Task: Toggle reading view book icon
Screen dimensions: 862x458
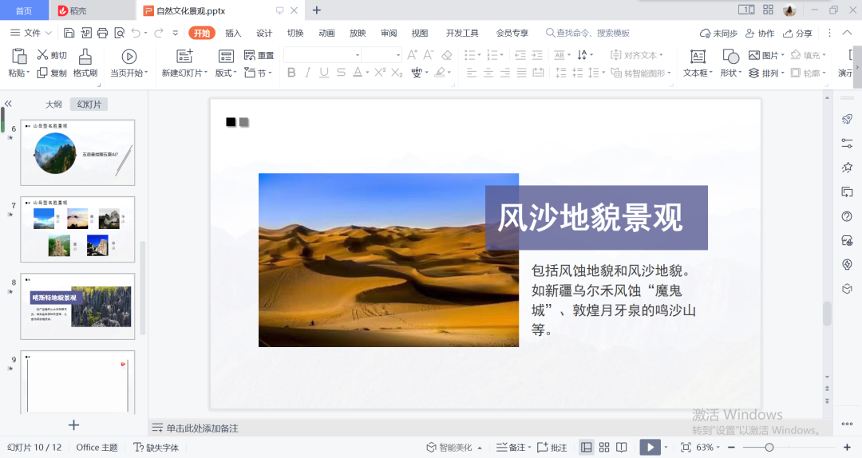Action: tap(622, 448)
